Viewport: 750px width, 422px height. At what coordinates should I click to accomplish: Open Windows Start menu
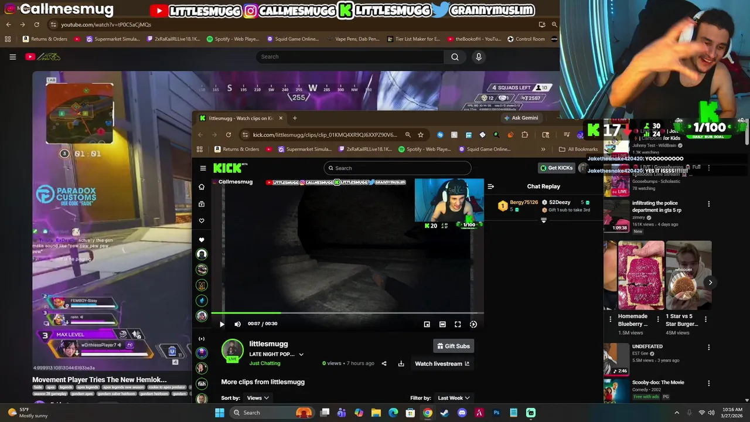[219, 413]
